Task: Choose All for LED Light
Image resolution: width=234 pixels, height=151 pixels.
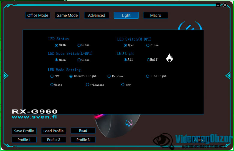Action: [x=125, y=60]
